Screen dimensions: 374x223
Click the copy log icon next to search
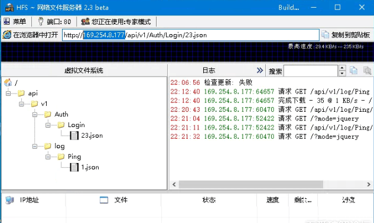click(x=353, y=70)
